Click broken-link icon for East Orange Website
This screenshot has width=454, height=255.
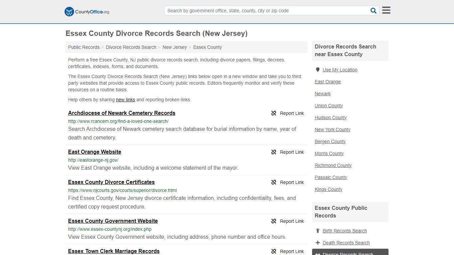274,152
